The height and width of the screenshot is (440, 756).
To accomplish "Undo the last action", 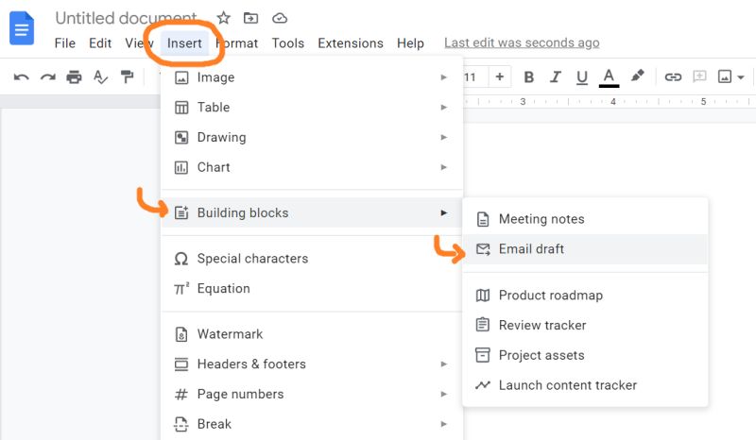I will coord(21,77).
